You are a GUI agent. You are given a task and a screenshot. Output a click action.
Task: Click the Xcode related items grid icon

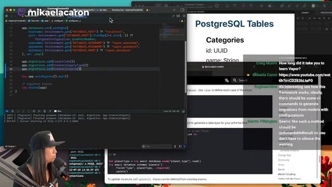pyautogui.click(x=6, y=16)
